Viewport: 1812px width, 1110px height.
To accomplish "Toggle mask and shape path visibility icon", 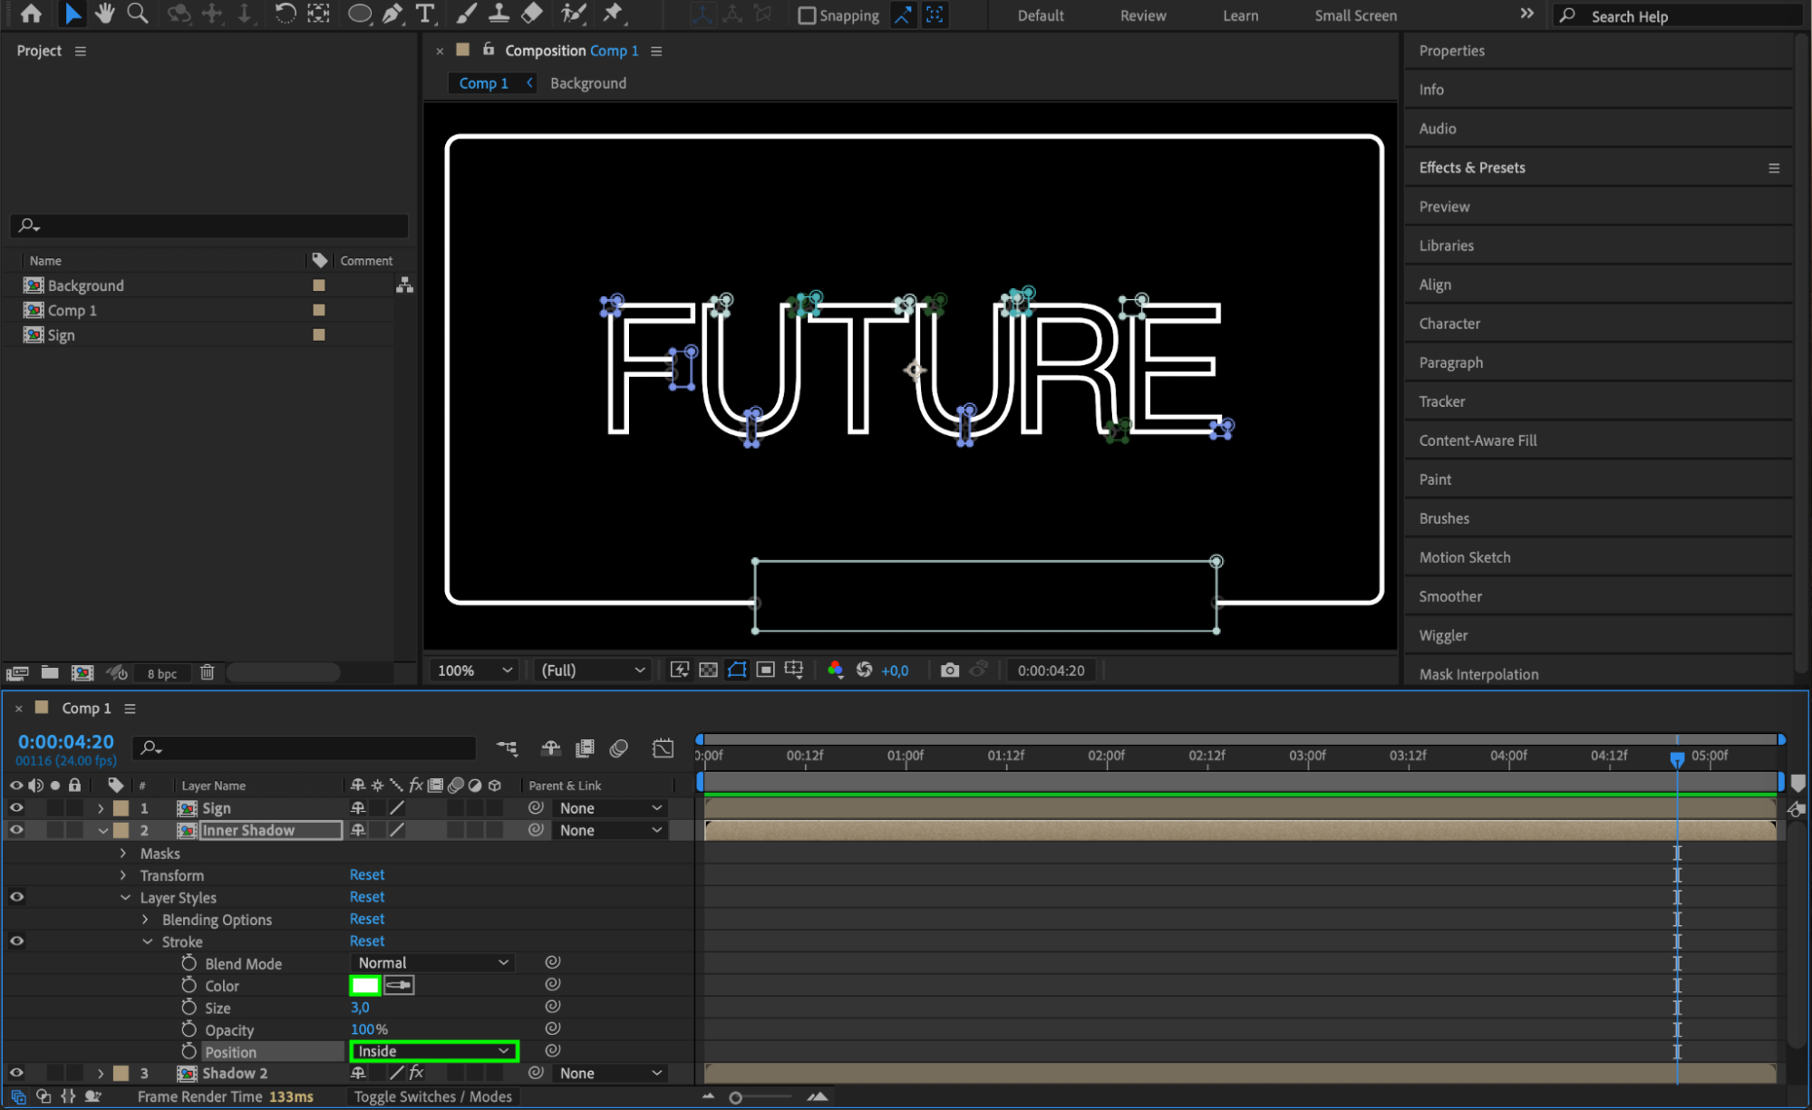I will tap(737, 671).
